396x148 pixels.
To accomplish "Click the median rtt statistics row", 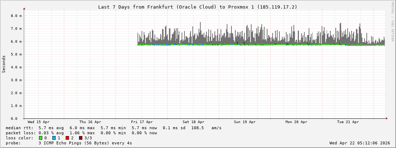I will coord(114,128).
